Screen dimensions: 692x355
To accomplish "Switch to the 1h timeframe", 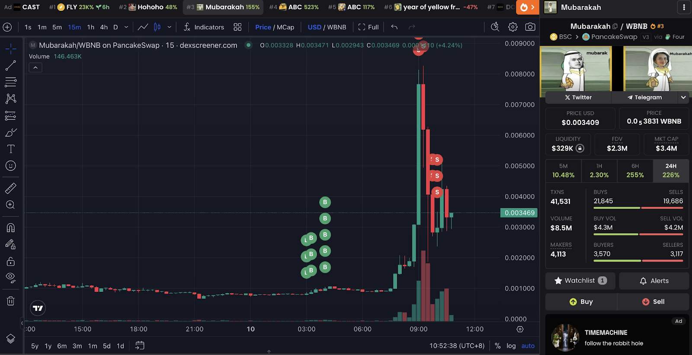I will coord(90,27).
